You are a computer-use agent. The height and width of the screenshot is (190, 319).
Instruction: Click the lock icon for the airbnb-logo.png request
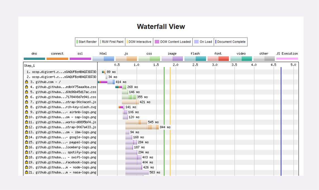tap(27, 112)
